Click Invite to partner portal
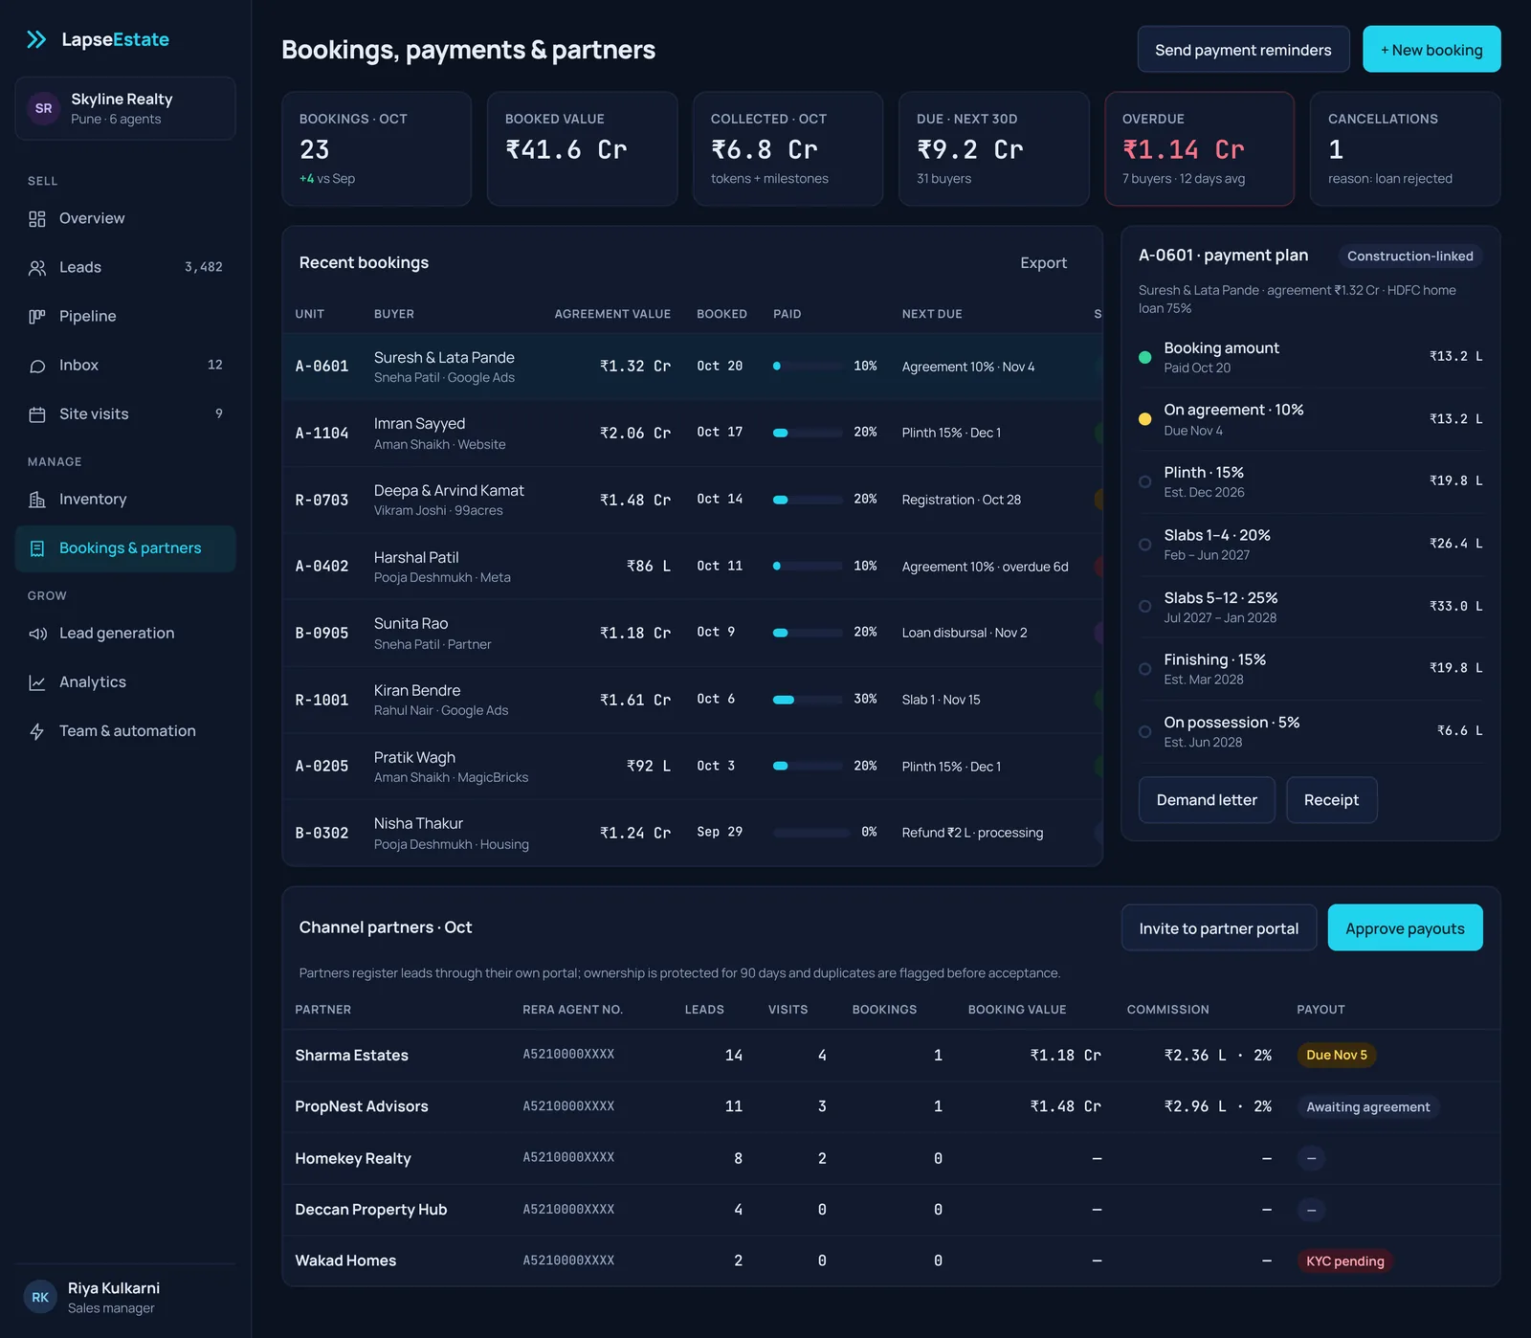This screenshot has height=1338, width=1531. coord(1218,928)
